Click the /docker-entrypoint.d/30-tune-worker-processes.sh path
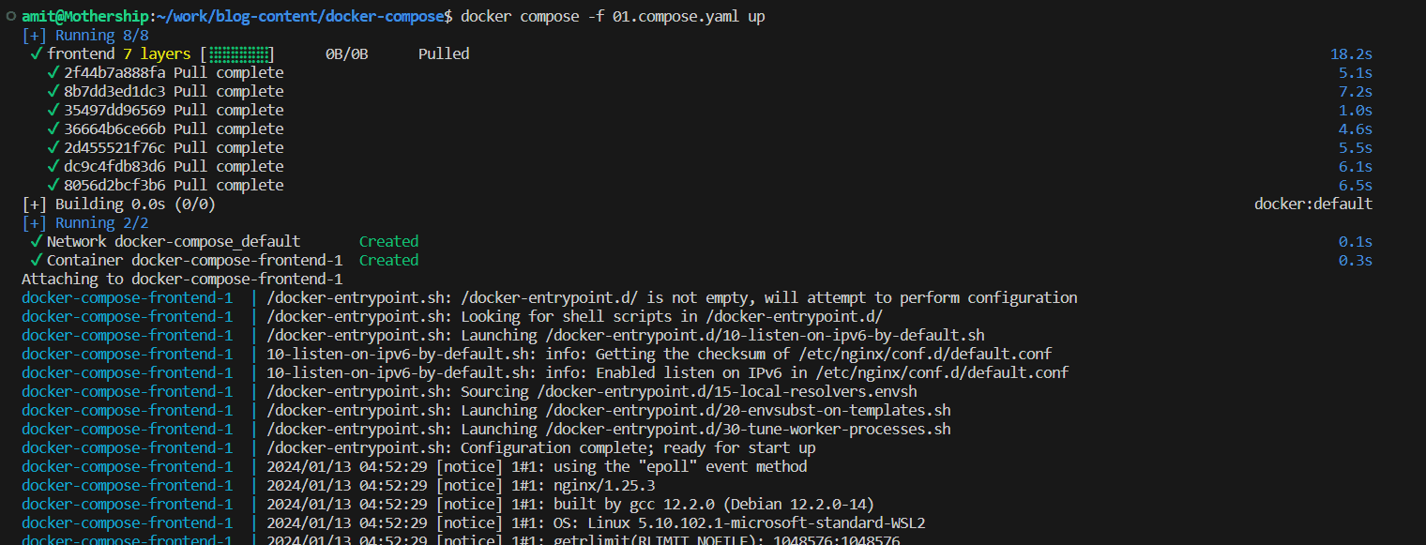Image resolution: width=1426 pixels, height=545 pixels. click(x=749, y=429)
